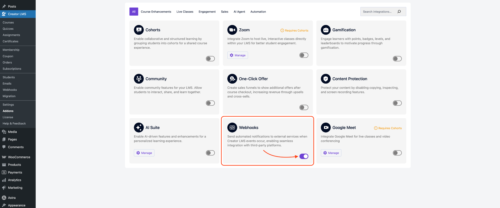
Task: Switch to Course Enhancements tab
Action: pyautogui.click(x=156, y=12)
